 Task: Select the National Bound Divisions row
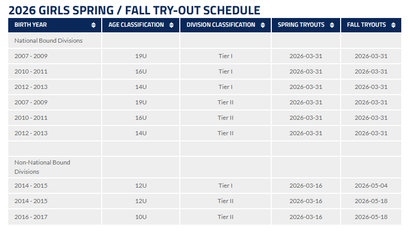click(x=48, y=41)
